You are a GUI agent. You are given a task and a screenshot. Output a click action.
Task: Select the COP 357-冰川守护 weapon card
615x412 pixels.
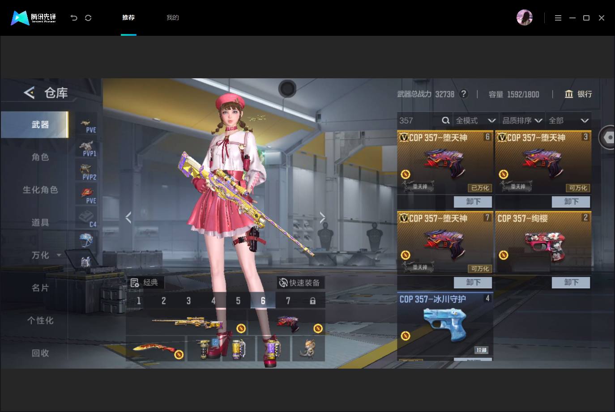[445, 324]
